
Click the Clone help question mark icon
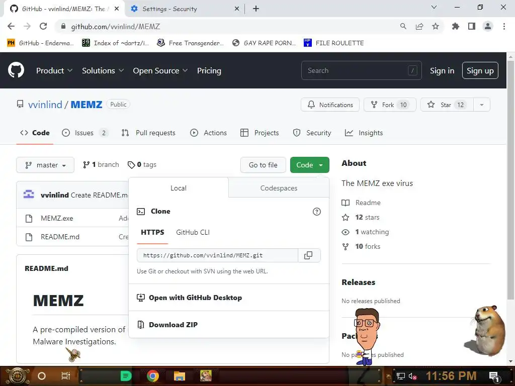317,212
